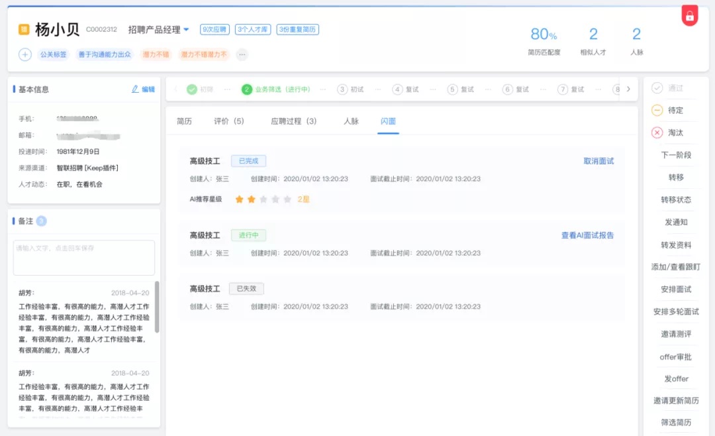Reject candidate using the 淘汰 X icon

coord(656,132)
